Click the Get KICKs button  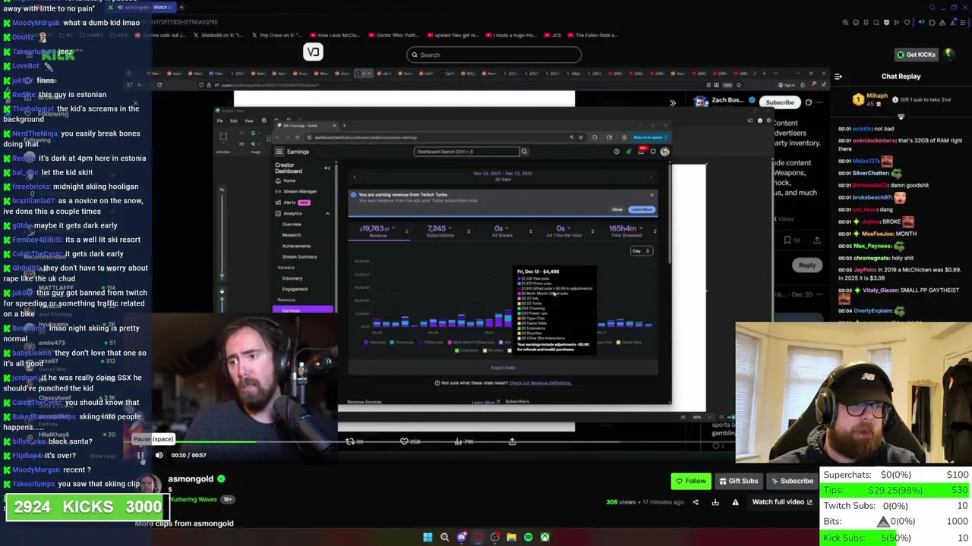pos(916,55)
